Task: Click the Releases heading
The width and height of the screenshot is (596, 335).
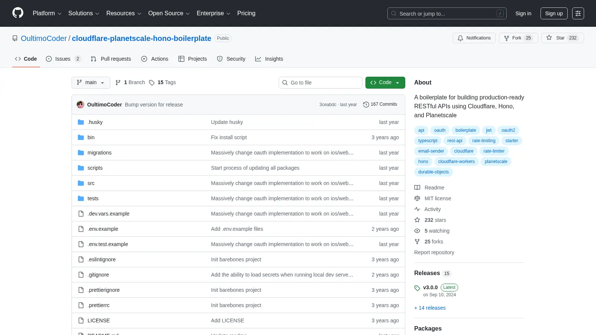Action: (x=427, y=273)
